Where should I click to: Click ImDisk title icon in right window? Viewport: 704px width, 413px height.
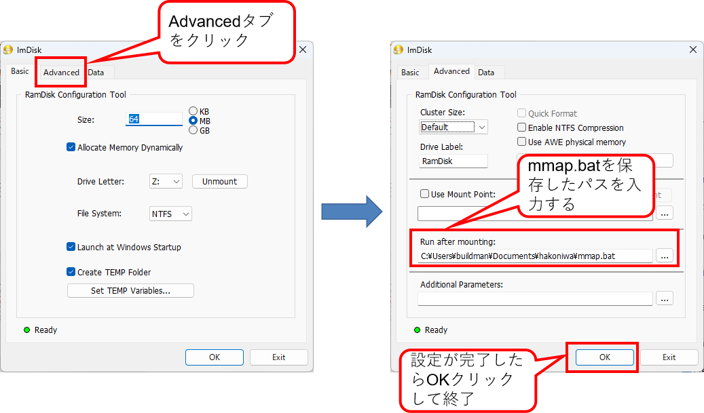399,50
